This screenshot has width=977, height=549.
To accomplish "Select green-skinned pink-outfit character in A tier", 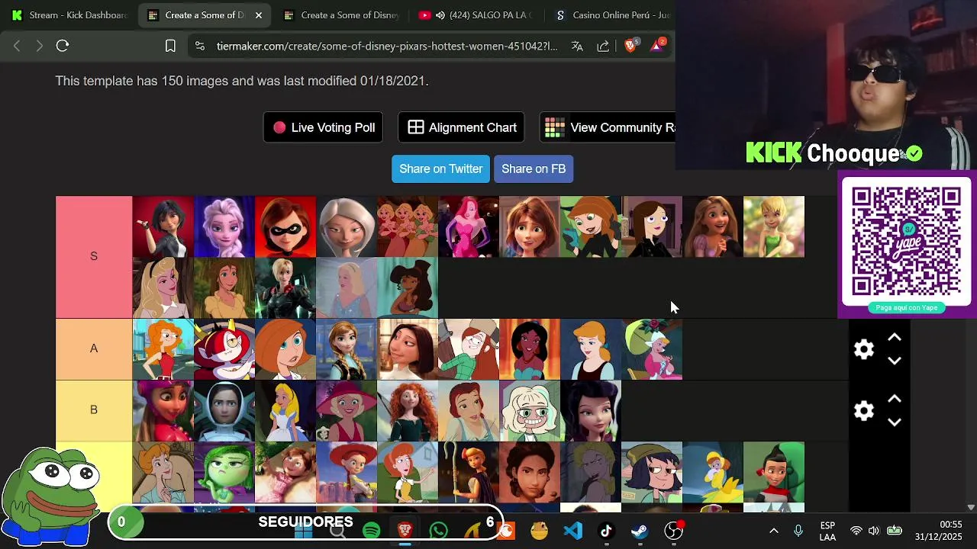I will coord(652,349).
